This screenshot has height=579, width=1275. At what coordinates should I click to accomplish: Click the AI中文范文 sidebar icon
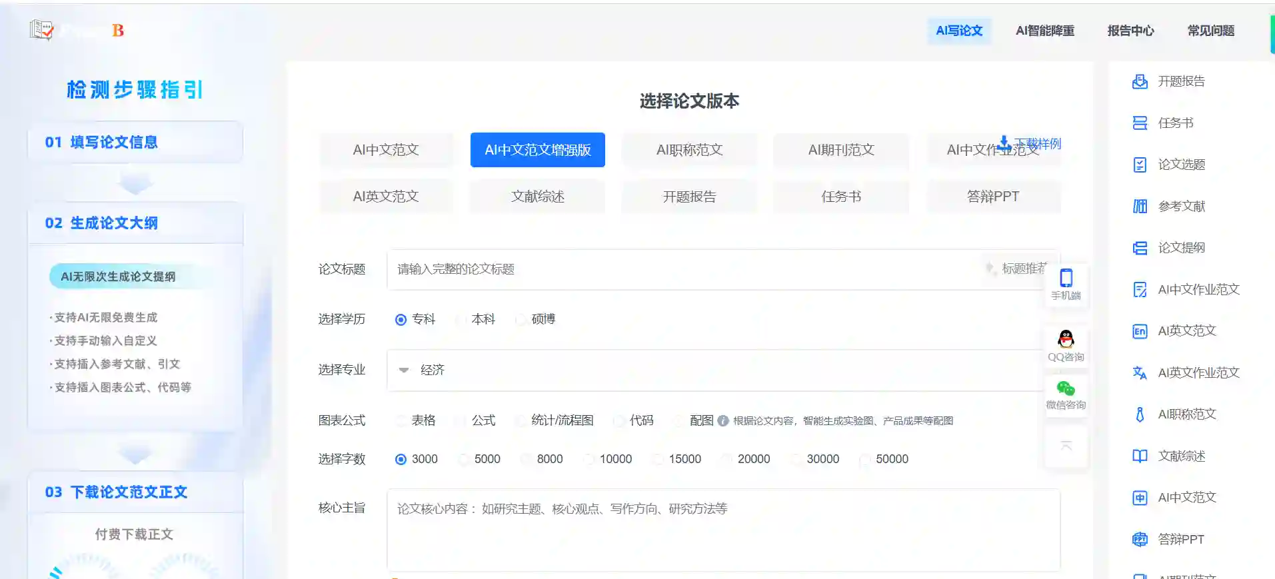1140,498
